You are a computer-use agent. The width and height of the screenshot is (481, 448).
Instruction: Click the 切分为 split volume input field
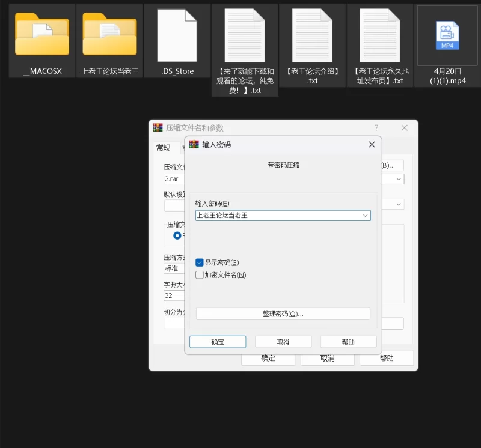174,323
